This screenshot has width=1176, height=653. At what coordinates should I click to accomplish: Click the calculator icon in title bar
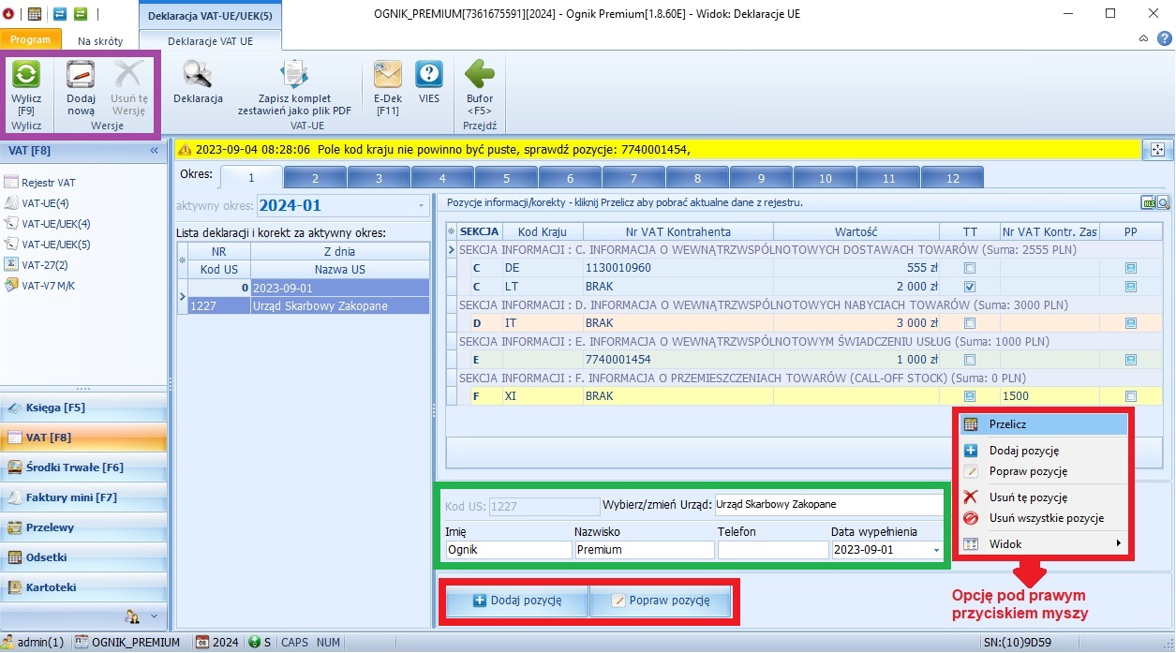34,14
